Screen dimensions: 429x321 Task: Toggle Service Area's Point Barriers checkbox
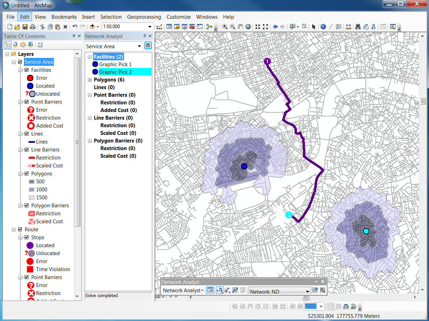27,102
